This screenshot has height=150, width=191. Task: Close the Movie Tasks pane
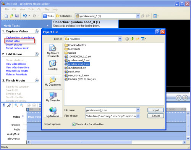pos(48,26)
